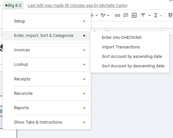Click the Enter, Import, Sort arrow

coord(84,36)
